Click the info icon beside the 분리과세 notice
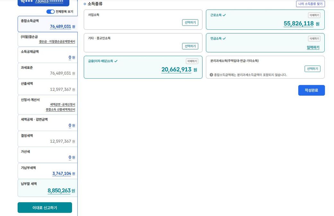Image resolution: width=334 pixels, height=216 pixels. point(211,75)
